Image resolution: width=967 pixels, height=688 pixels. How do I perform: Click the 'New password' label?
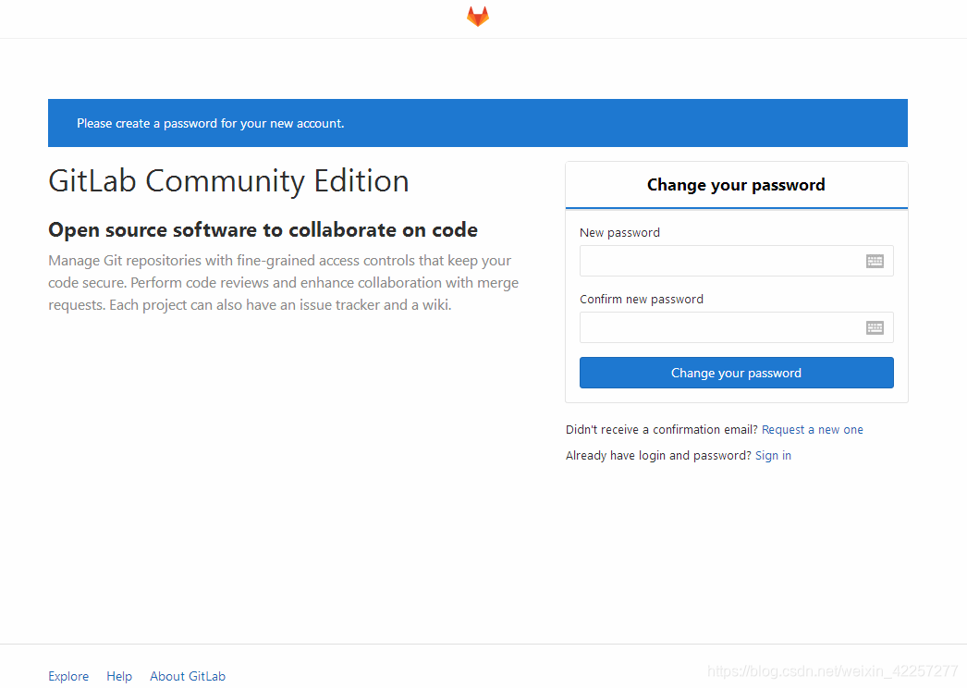point(619,233)
